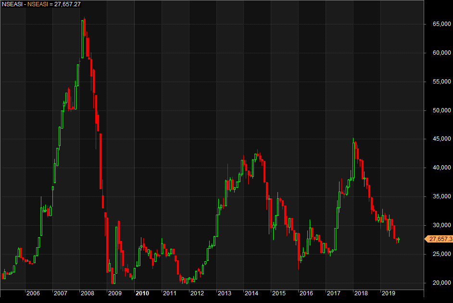Click the 2011 year label on time axis
This screenshot has width=453, height=303.
click(x=170, y=293)
